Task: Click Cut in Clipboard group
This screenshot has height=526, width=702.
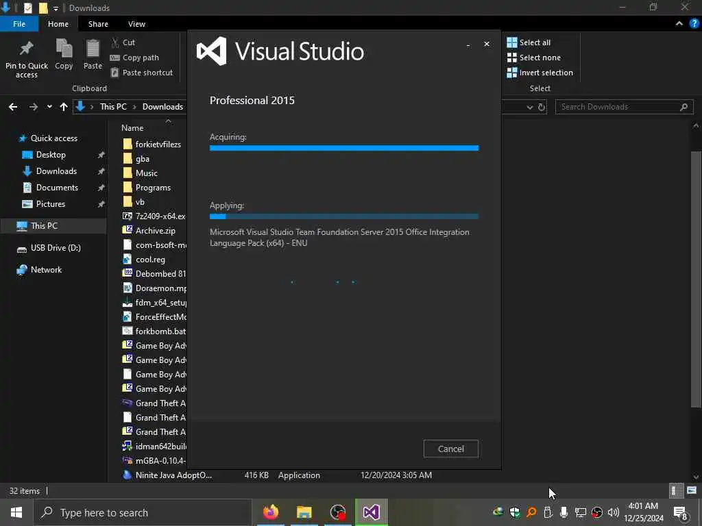Action: [123, 42]
